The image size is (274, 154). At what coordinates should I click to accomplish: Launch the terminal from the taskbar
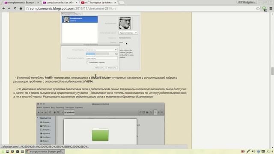tap(18, 151)
